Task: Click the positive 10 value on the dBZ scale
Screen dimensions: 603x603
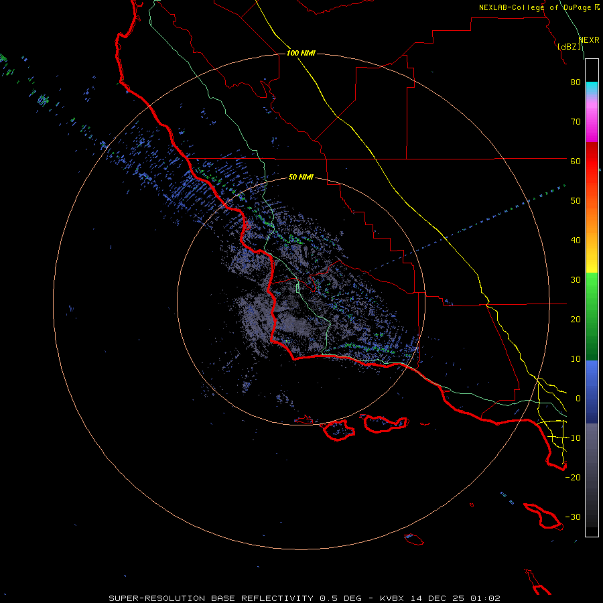Action: 576,359
